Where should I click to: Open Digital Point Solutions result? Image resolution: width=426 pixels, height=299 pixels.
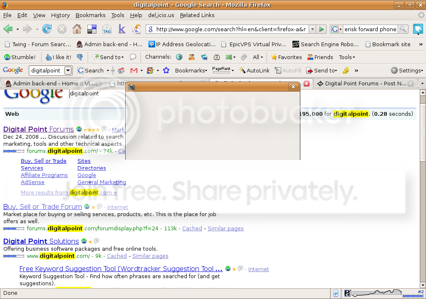pos(41,241)
